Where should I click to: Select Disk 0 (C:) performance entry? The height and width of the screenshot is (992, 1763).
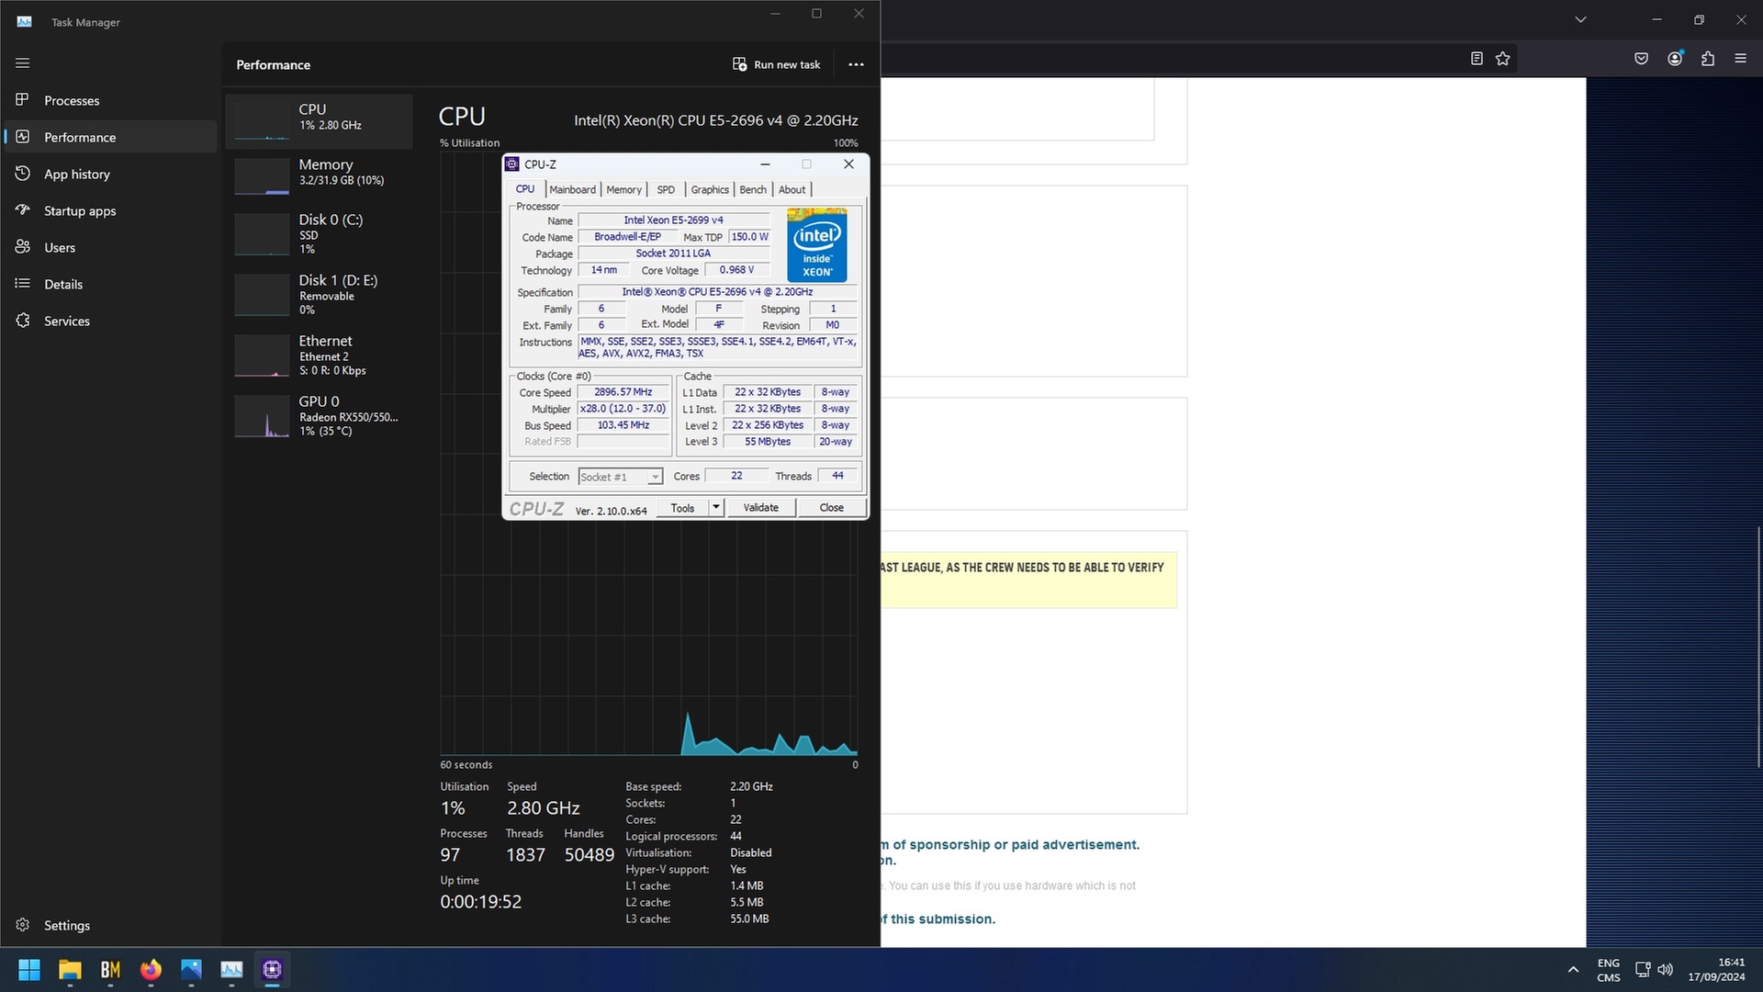320,235
